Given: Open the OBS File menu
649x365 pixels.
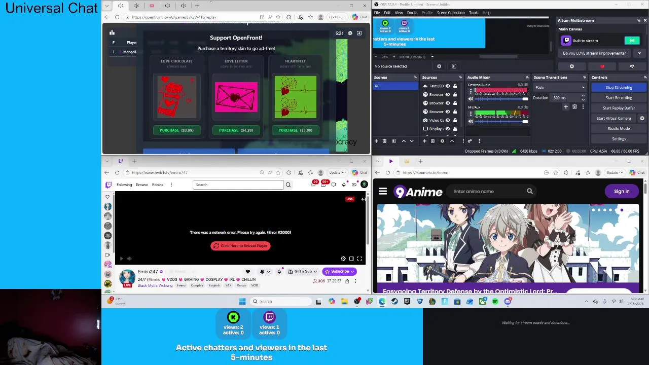Looking at the screenshot, I should [377, 13].
